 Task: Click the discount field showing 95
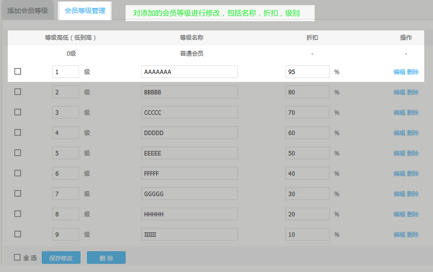(307, 72)
